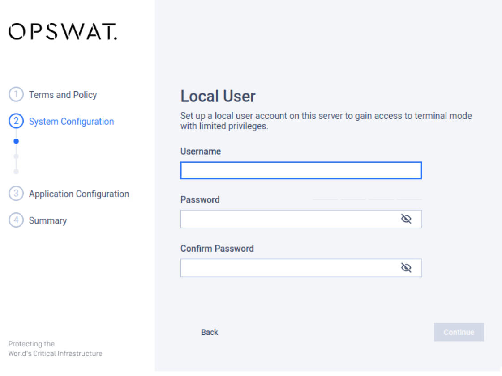Click the step 2 circle icon
This screenshot has height=376, width=502.
pos(16,121)
